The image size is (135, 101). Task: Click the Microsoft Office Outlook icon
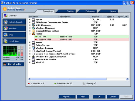click(x=33, y=31)
